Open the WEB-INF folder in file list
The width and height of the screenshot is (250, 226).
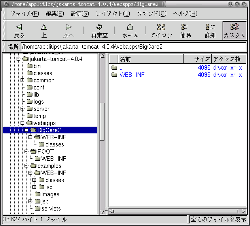tap(132, 74)
